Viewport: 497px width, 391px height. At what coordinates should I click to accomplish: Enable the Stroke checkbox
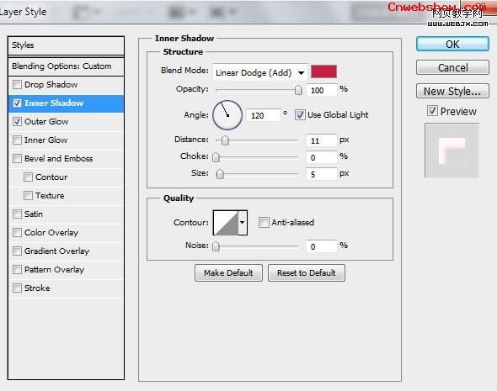coord(17,288)
